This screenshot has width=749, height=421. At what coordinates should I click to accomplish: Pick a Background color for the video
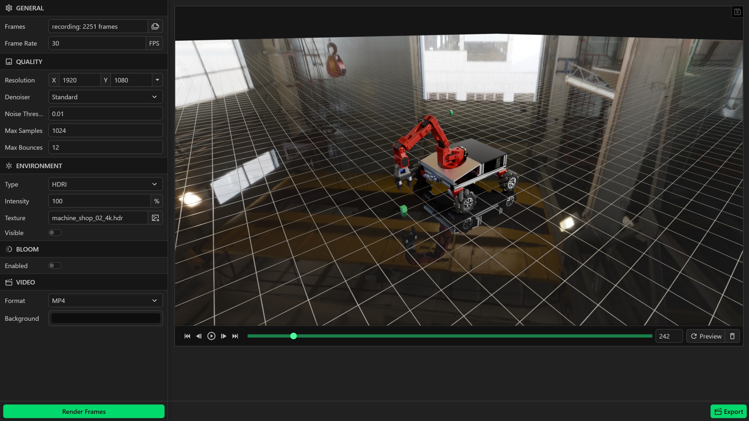tap(105, 318)
